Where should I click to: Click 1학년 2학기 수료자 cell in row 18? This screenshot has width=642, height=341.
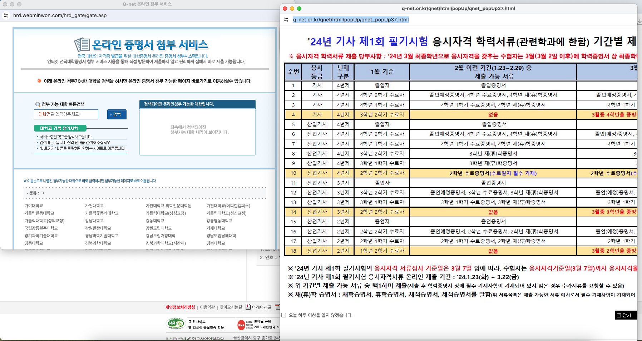[x=382, y=251]
